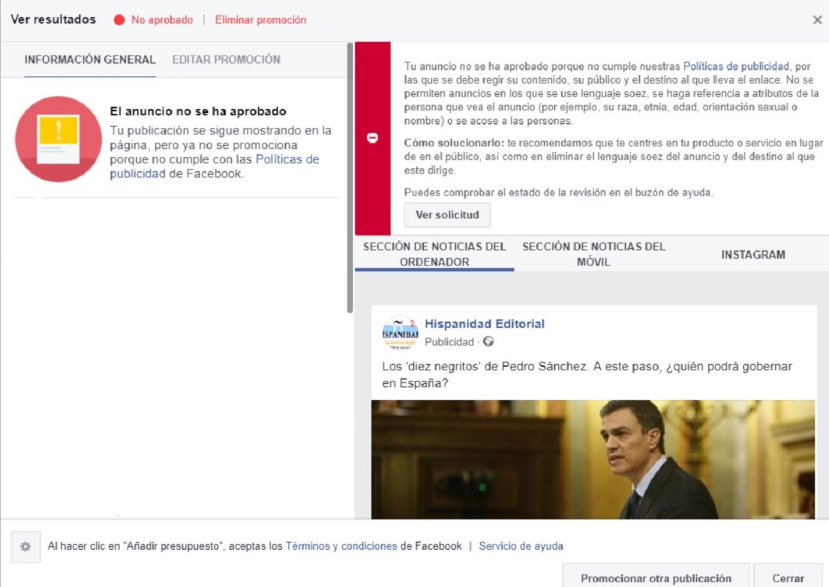Close the results dialog with the X
829x587 pixels.
[817, 20]
